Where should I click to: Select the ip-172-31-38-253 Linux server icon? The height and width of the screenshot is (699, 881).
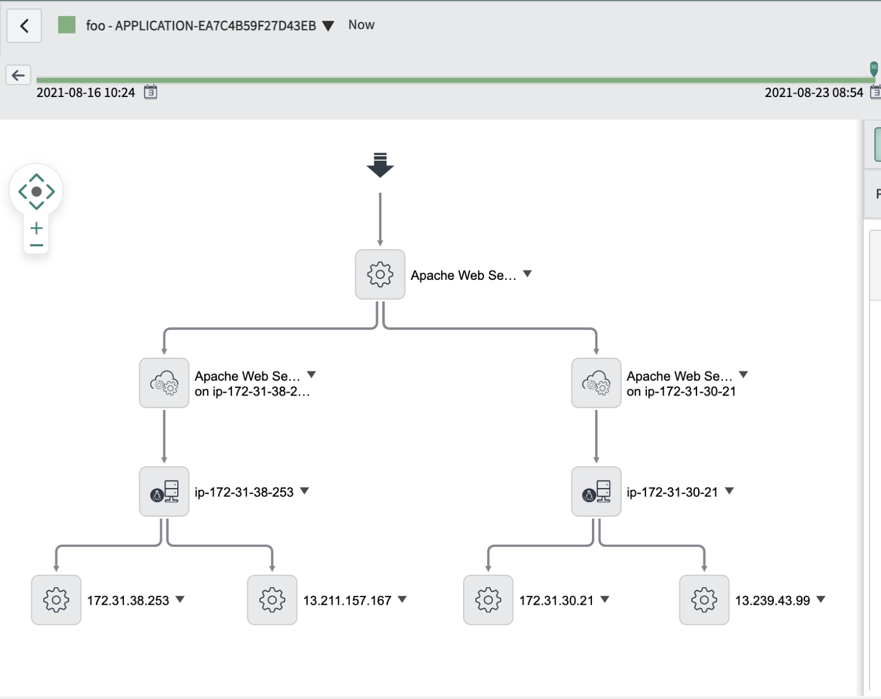(164, 491)
